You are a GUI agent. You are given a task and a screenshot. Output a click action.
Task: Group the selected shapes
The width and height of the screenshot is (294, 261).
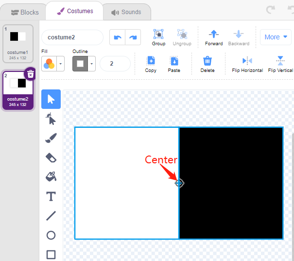[x=158, y=37]
